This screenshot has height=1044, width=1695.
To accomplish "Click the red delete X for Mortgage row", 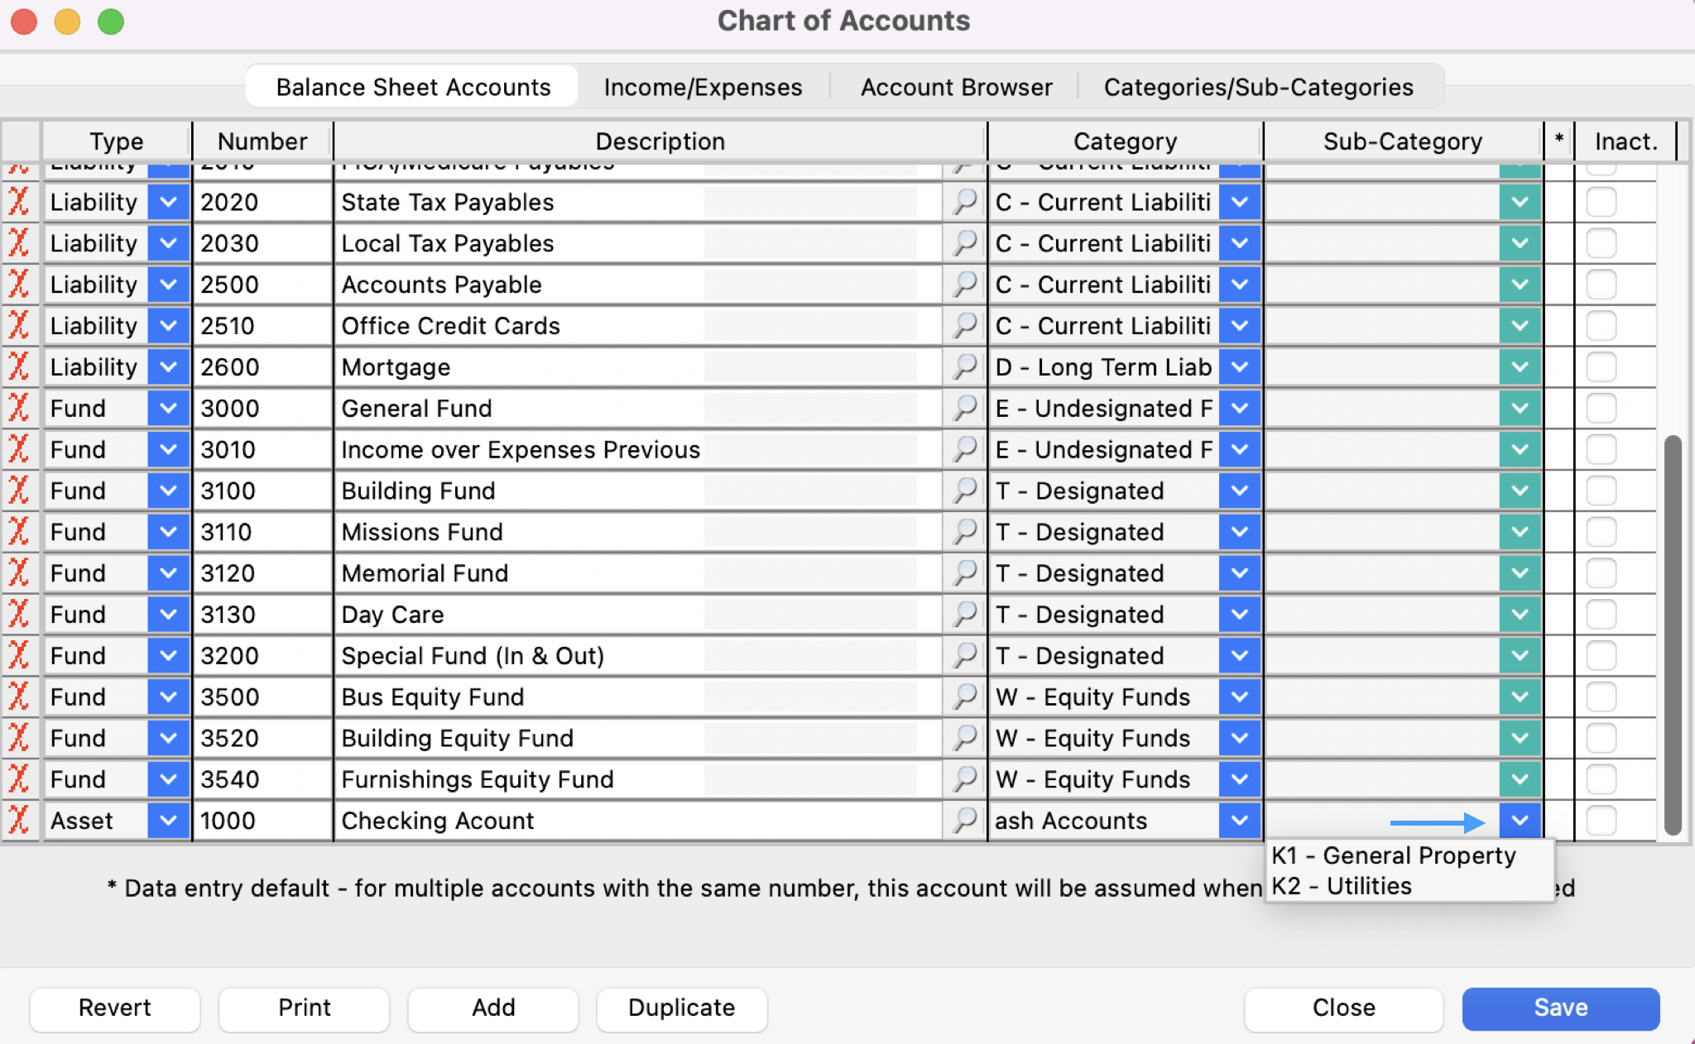I will pyautogui.click(x=18, y=366).
